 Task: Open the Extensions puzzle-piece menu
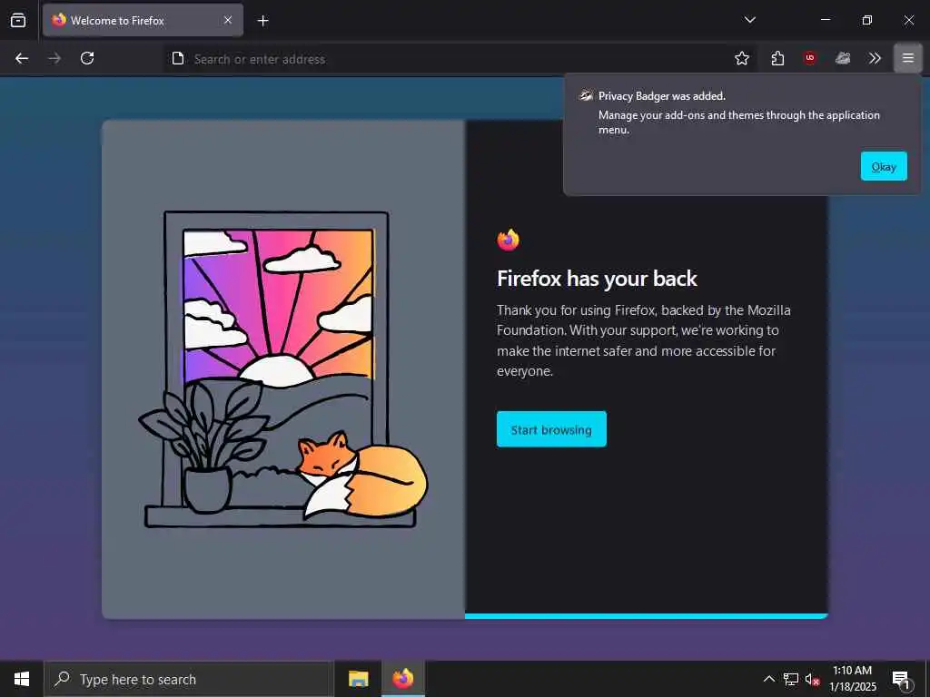coord(777,58)
